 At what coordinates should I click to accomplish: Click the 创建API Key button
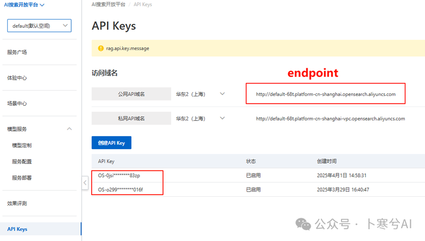point(111,143)
